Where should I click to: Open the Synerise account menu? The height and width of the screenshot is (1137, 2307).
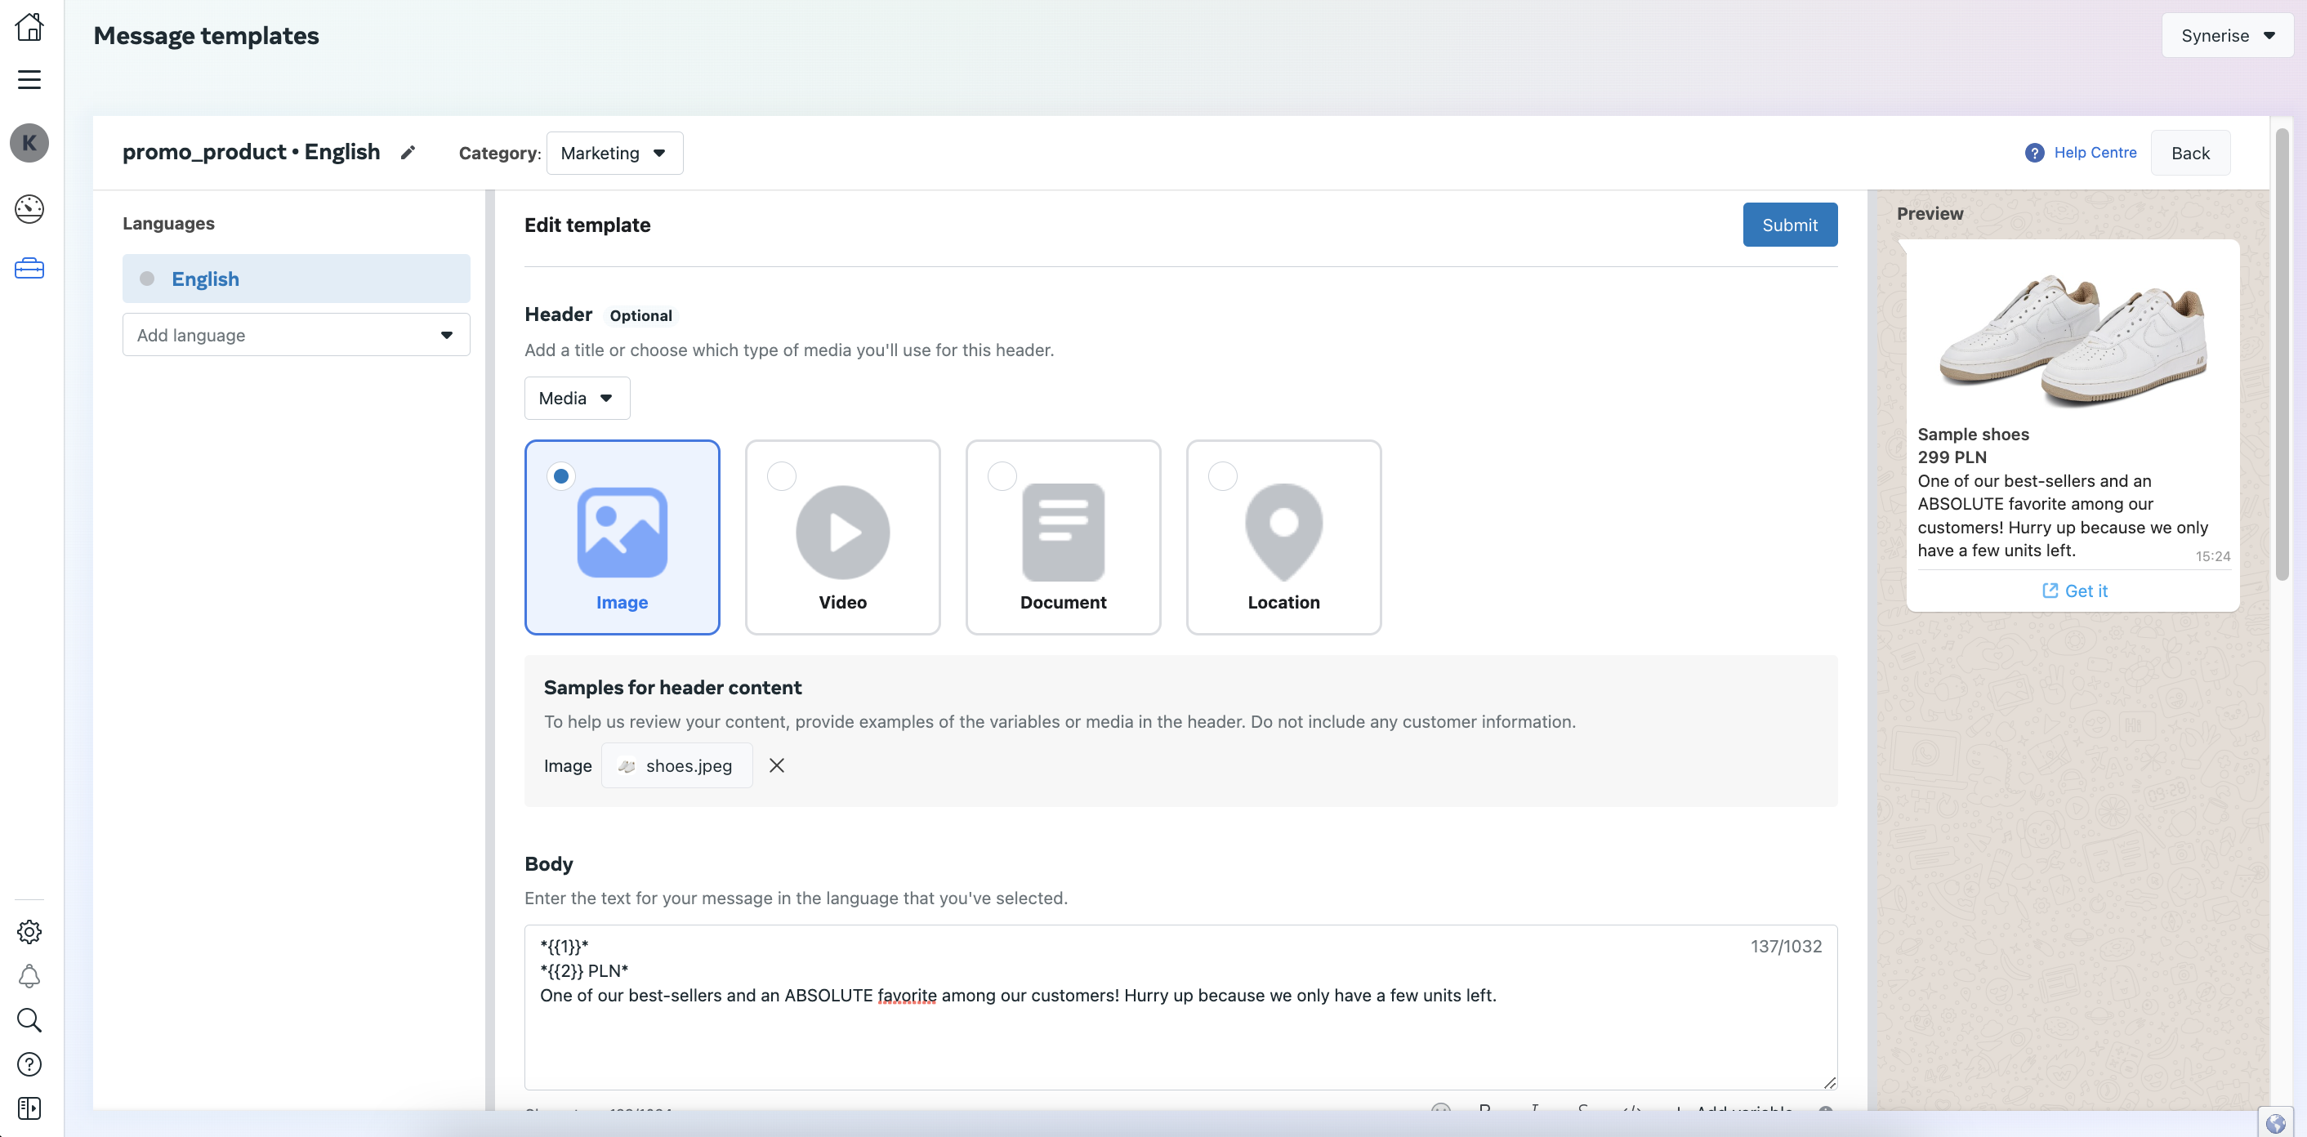tap(2226, 36)
